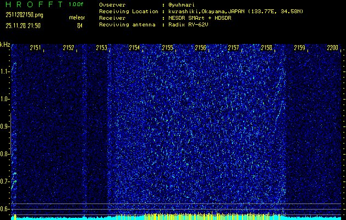Click the 2152 time label

[x=68, y=48]
